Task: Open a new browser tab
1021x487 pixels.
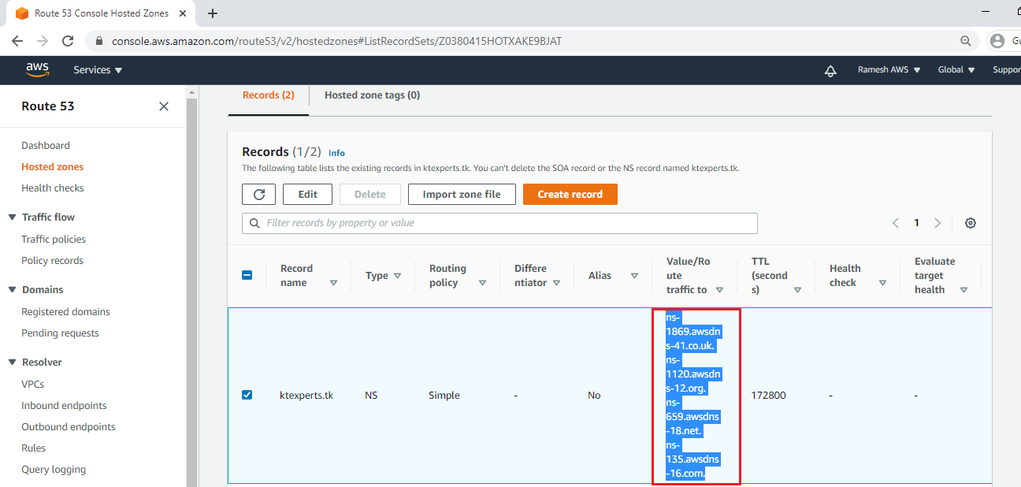Action: pos(213,13)
